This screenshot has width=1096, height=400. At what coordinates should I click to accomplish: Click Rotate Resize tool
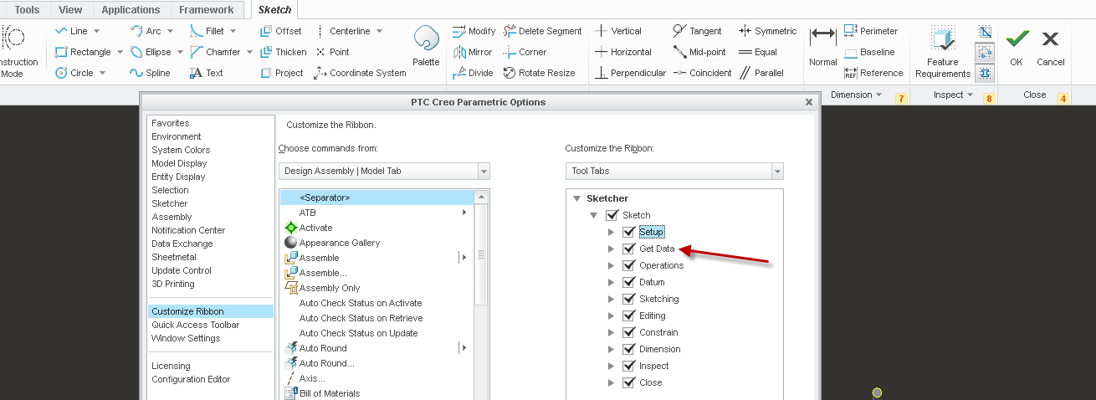539,73
